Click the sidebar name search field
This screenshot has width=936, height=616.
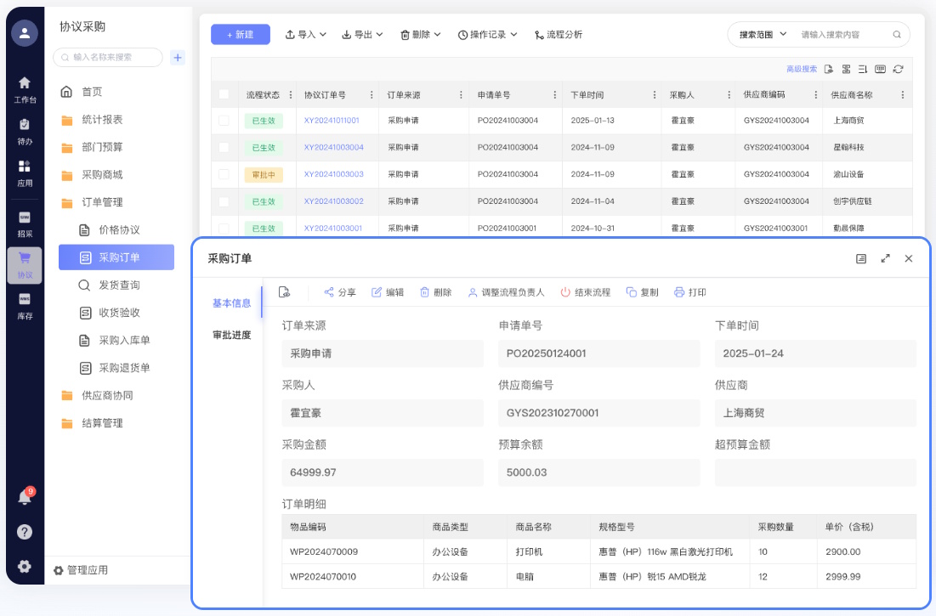[x=108, y=57]
